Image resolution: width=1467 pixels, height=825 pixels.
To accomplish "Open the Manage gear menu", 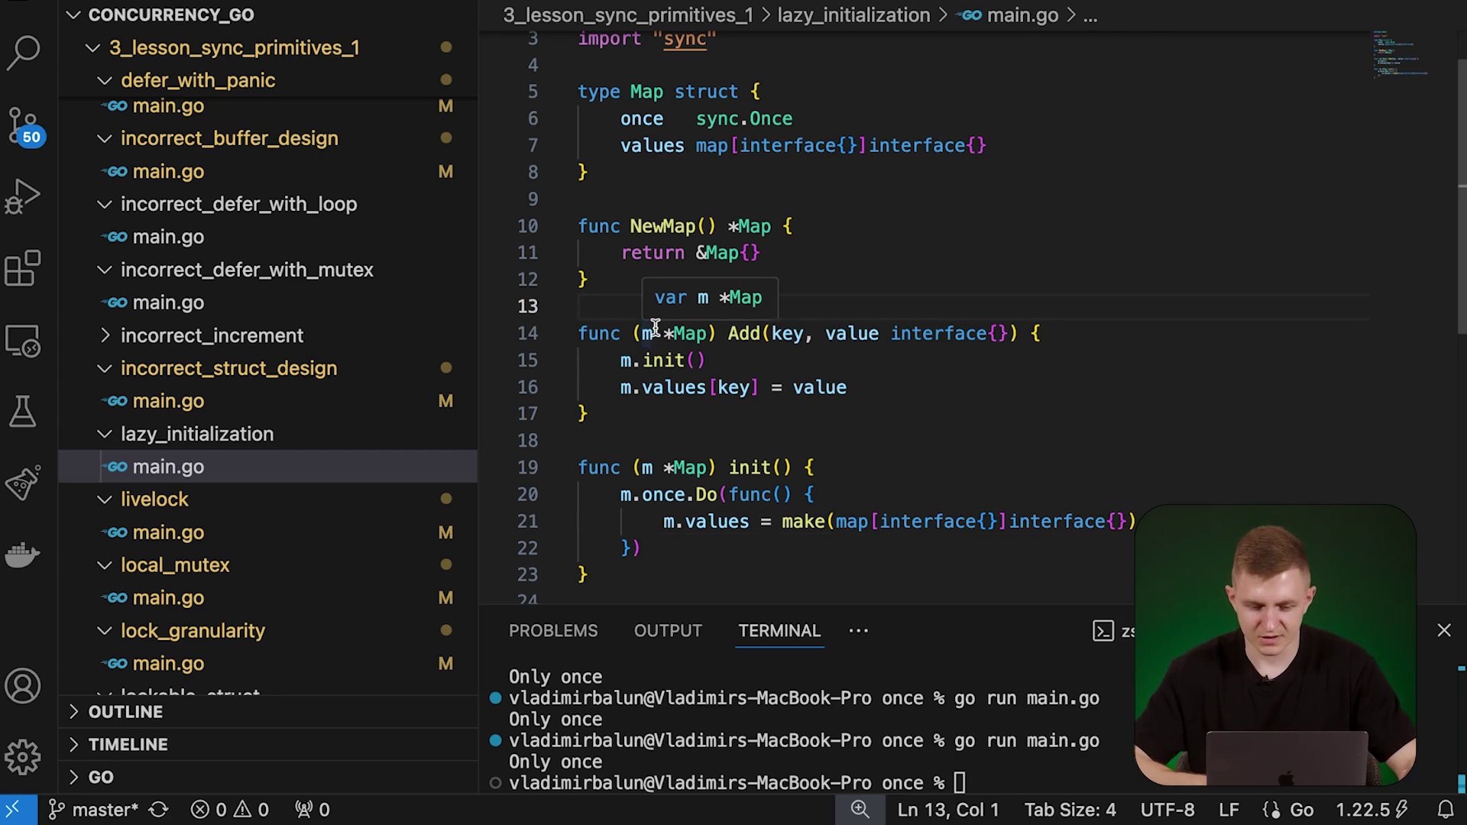I will (x=23, y=757).
